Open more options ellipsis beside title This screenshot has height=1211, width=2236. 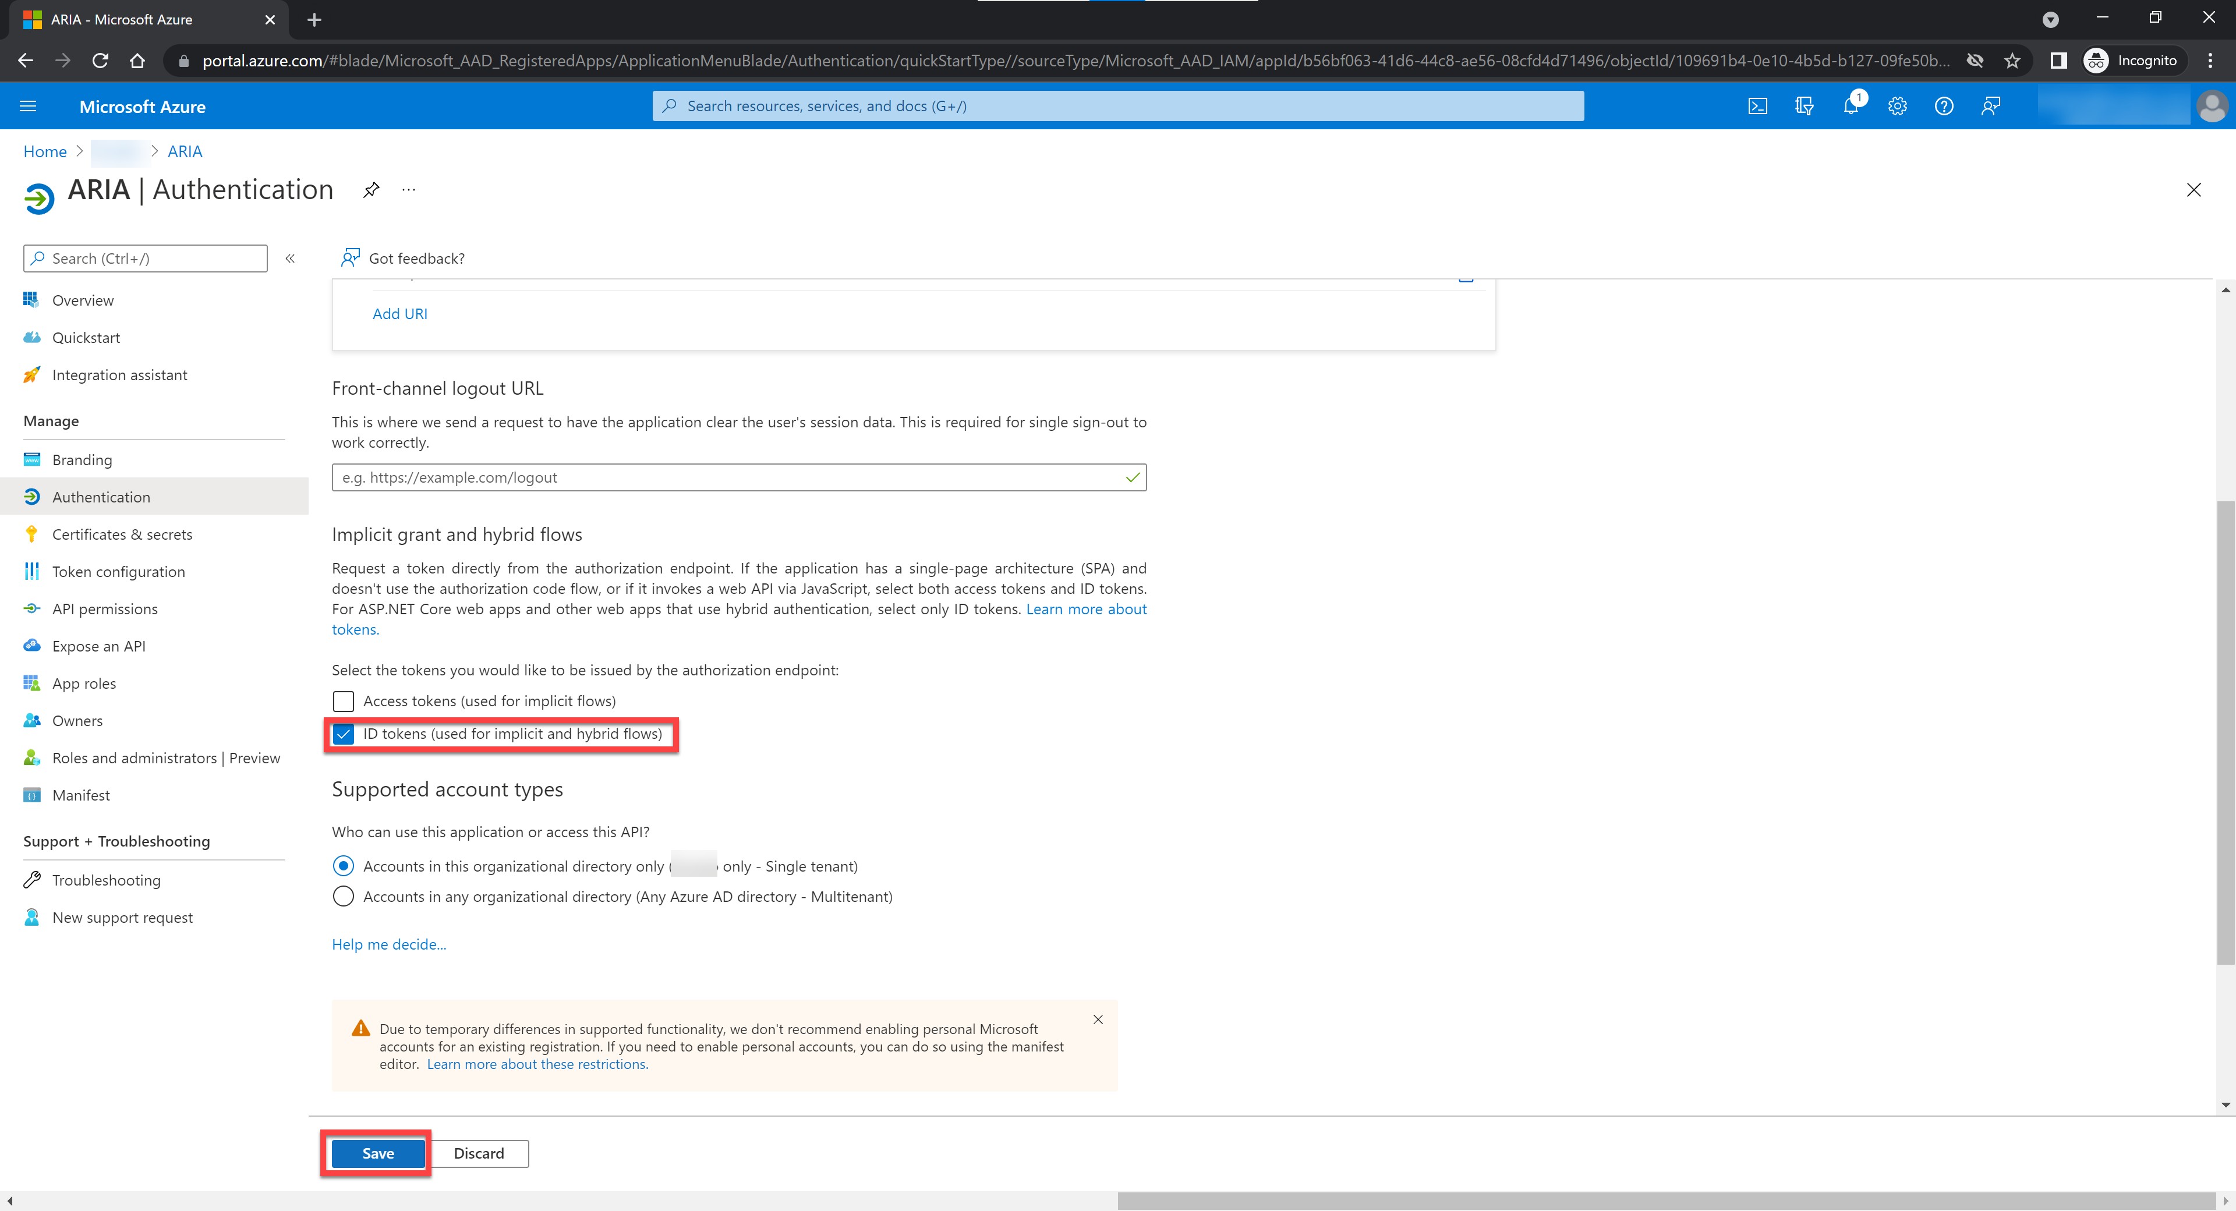(409, 189)
